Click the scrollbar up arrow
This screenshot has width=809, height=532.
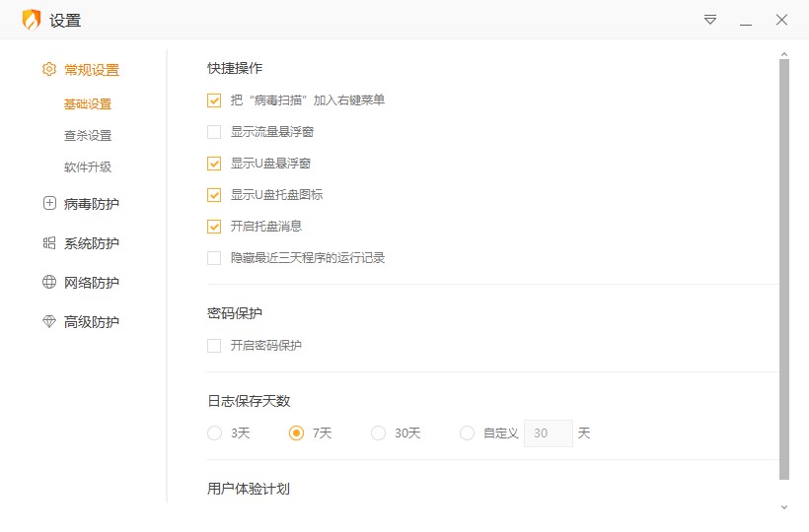click(x=784, y=54)
